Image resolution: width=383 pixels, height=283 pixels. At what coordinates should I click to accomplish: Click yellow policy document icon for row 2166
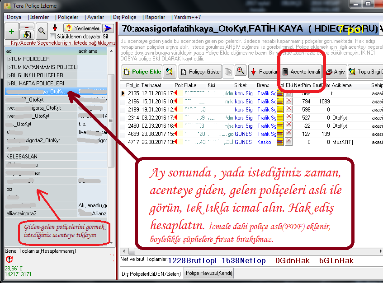coord(280,102)
